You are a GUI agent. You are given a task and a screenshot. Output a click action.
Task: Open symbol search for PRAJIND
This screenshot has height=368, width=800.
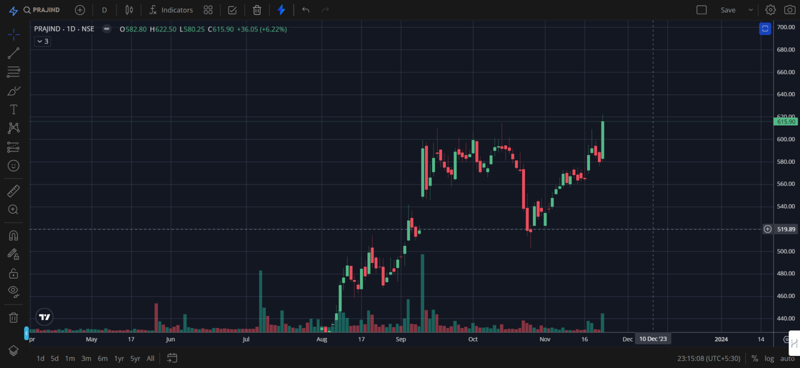(41, 10)
